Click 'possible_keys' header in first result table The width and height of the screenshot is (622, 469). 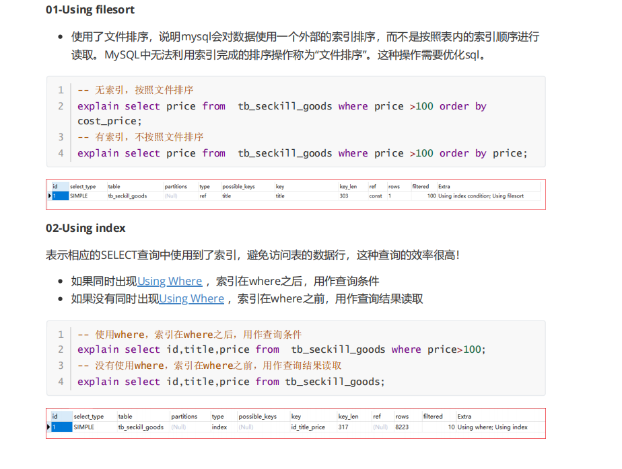click(238, 187)
